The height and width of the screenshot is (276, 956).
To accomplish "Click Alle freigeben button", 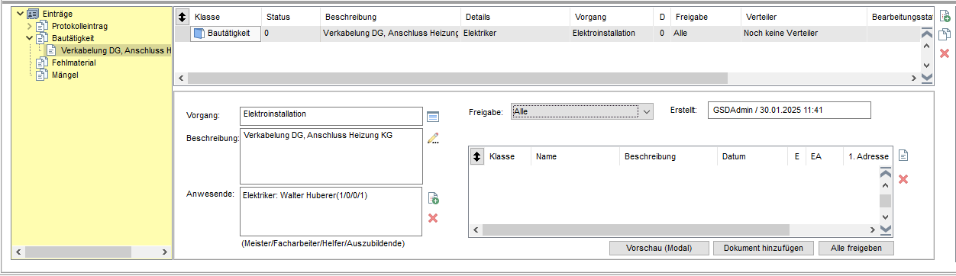I will 856,249.
